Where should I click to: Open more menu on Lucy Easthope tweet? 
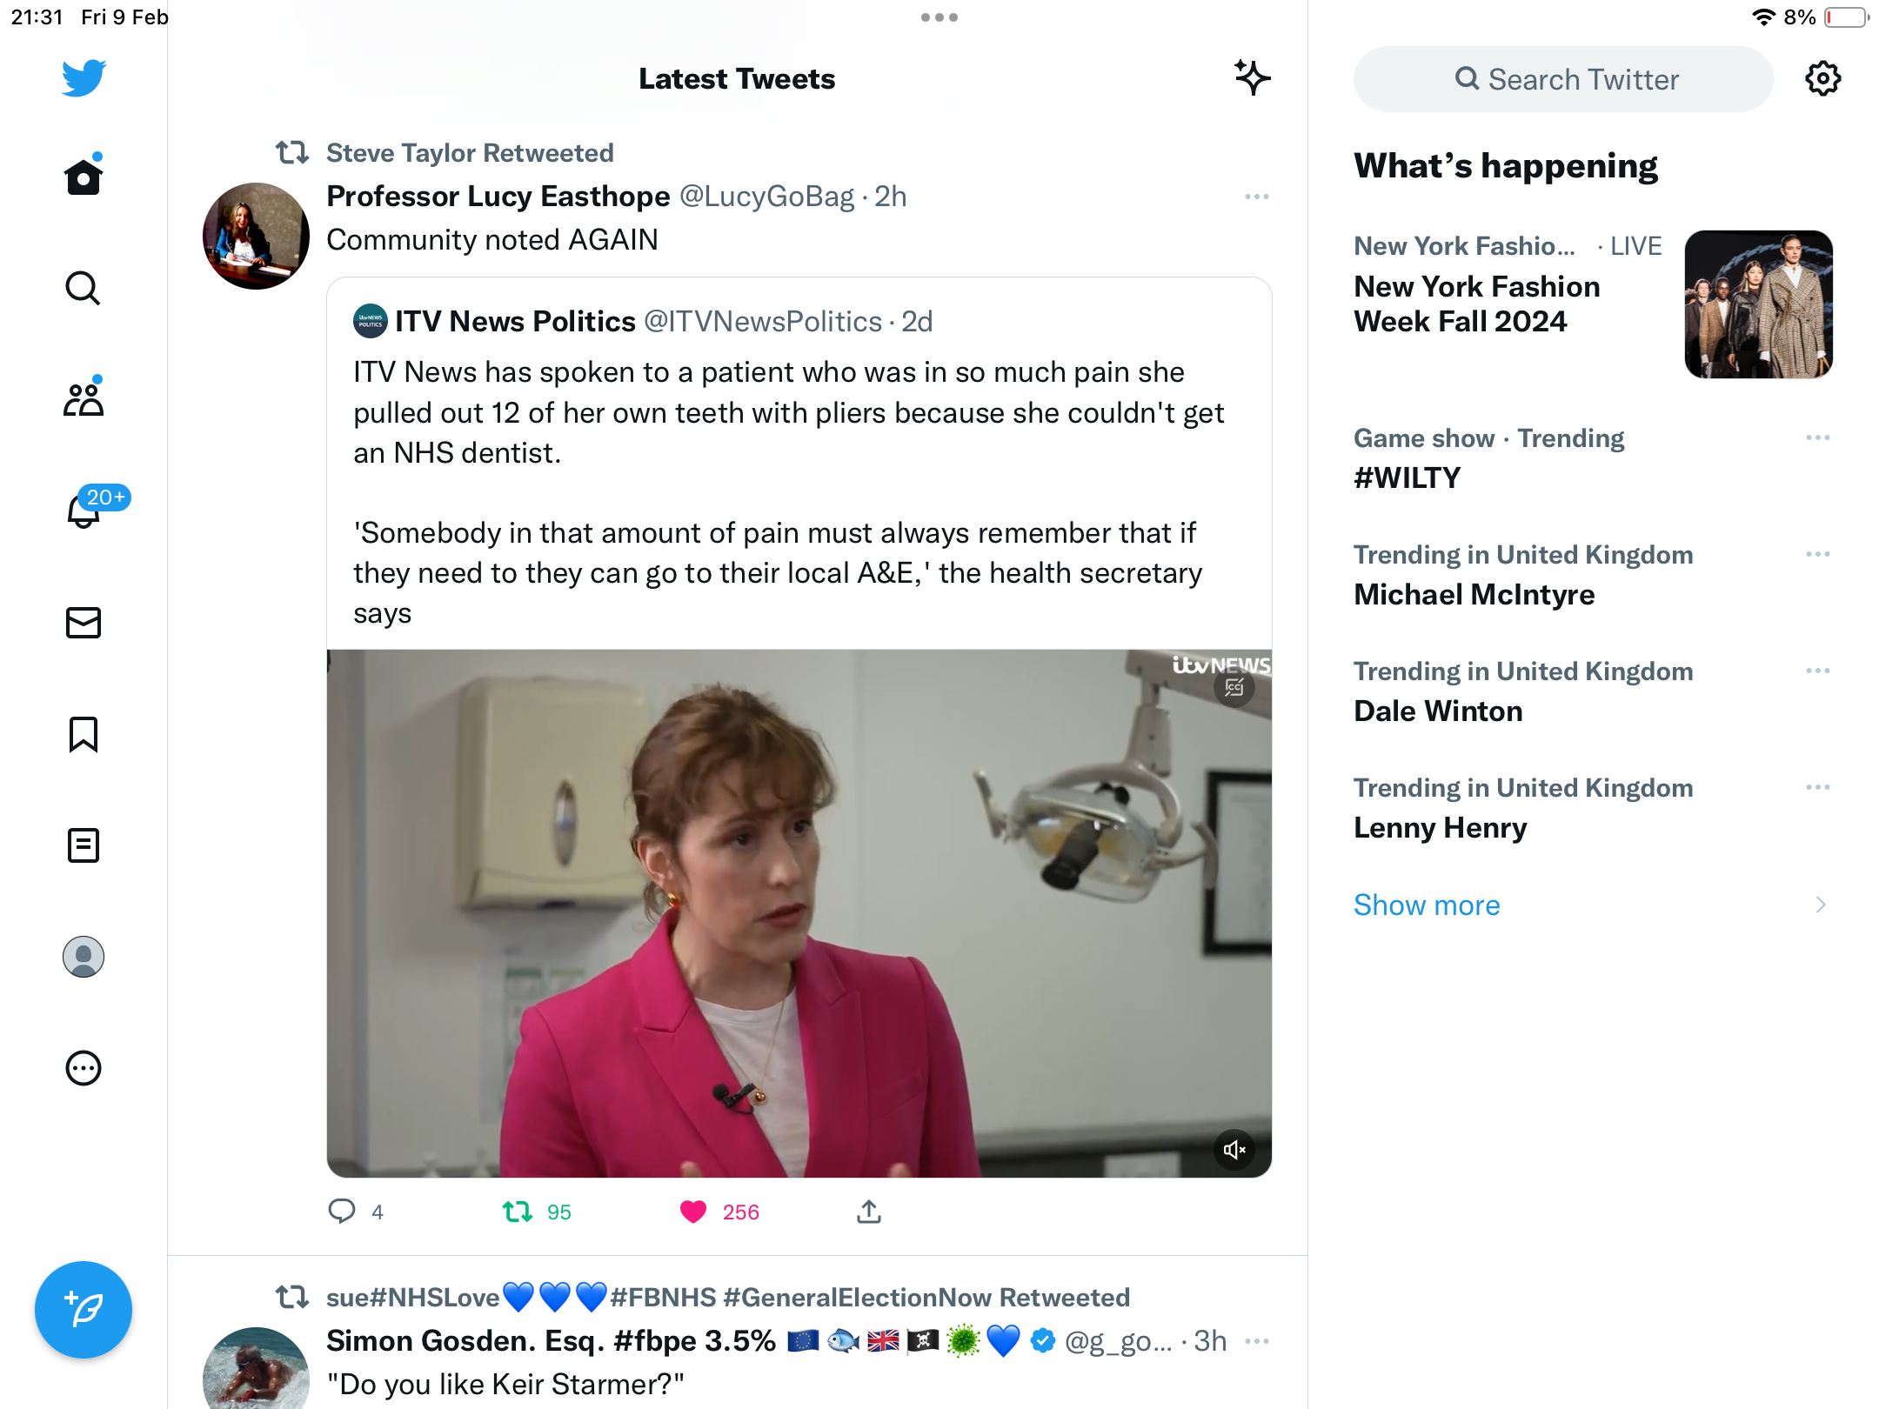1257,197
